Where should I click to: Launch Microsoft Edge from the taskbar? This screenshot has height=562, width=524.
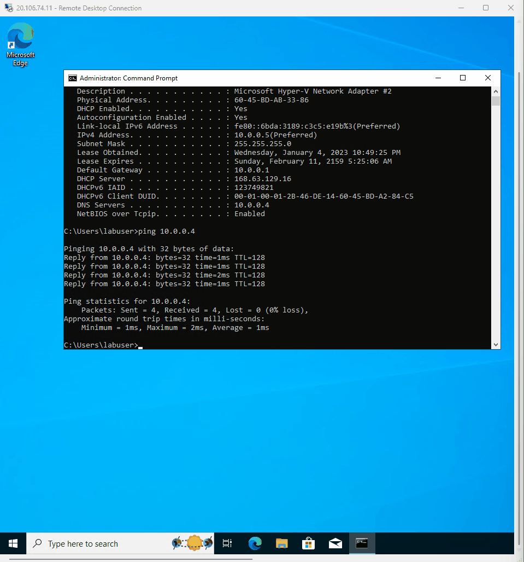click(255, 543)
